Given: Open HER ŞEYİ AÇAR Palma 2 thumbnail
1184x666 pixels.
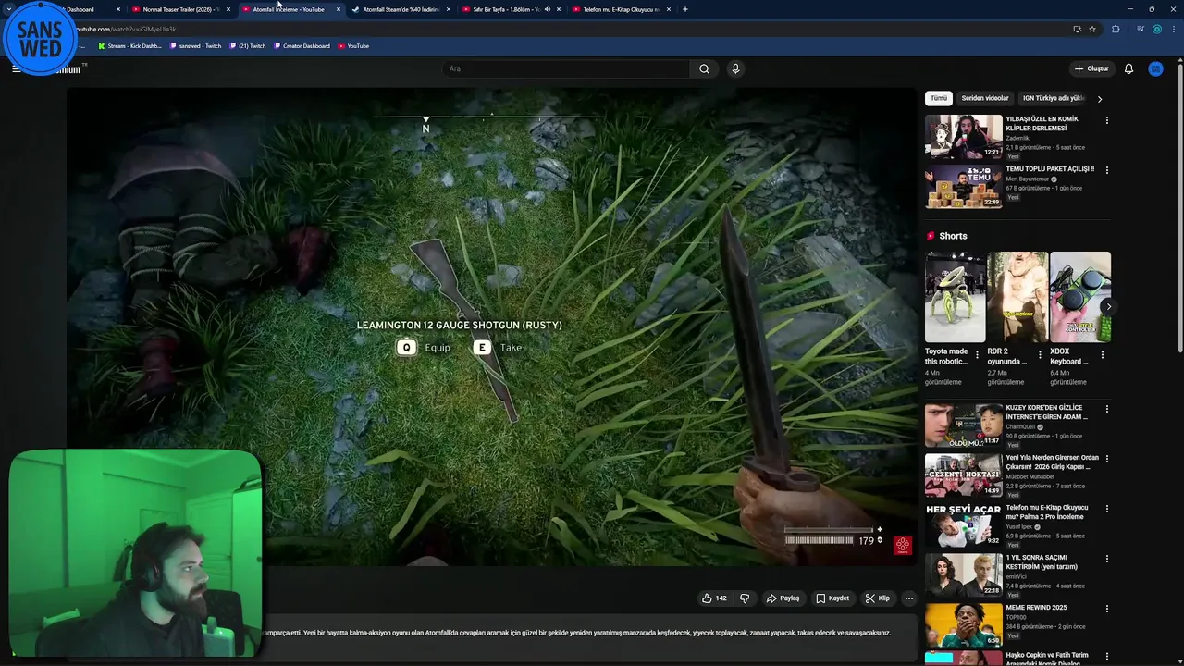Looking at the screenshot, I should 963,525.
